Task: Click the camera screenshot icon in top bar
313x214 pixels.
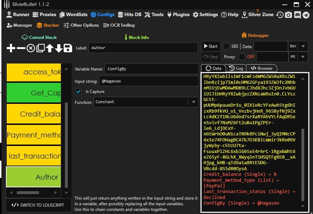Action: [288, 15]
